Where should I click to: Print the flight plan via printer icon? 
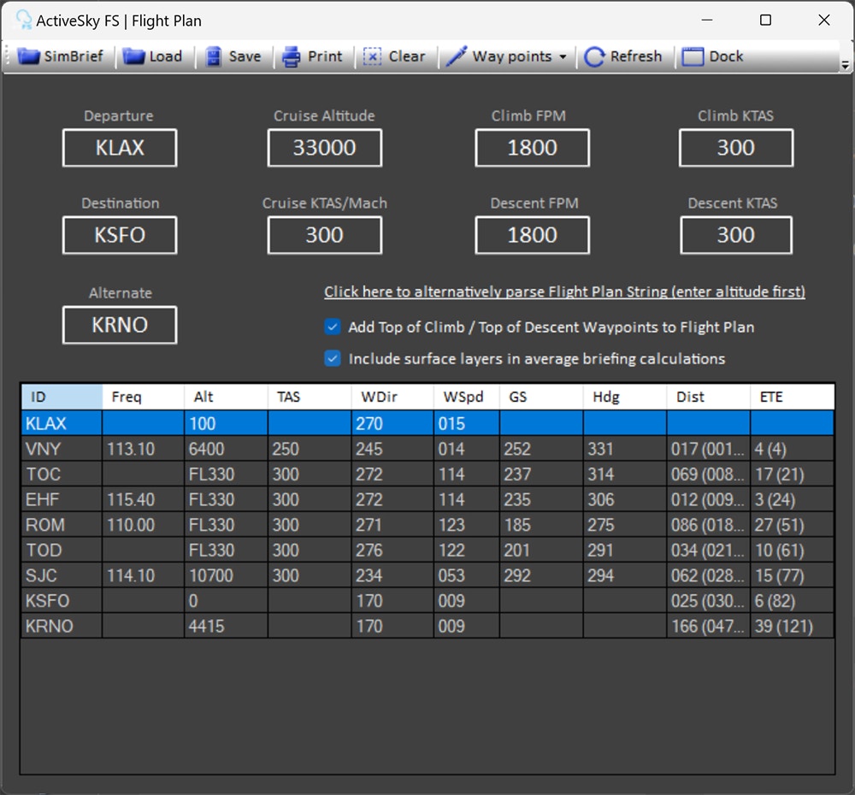(x=292, y=56)
